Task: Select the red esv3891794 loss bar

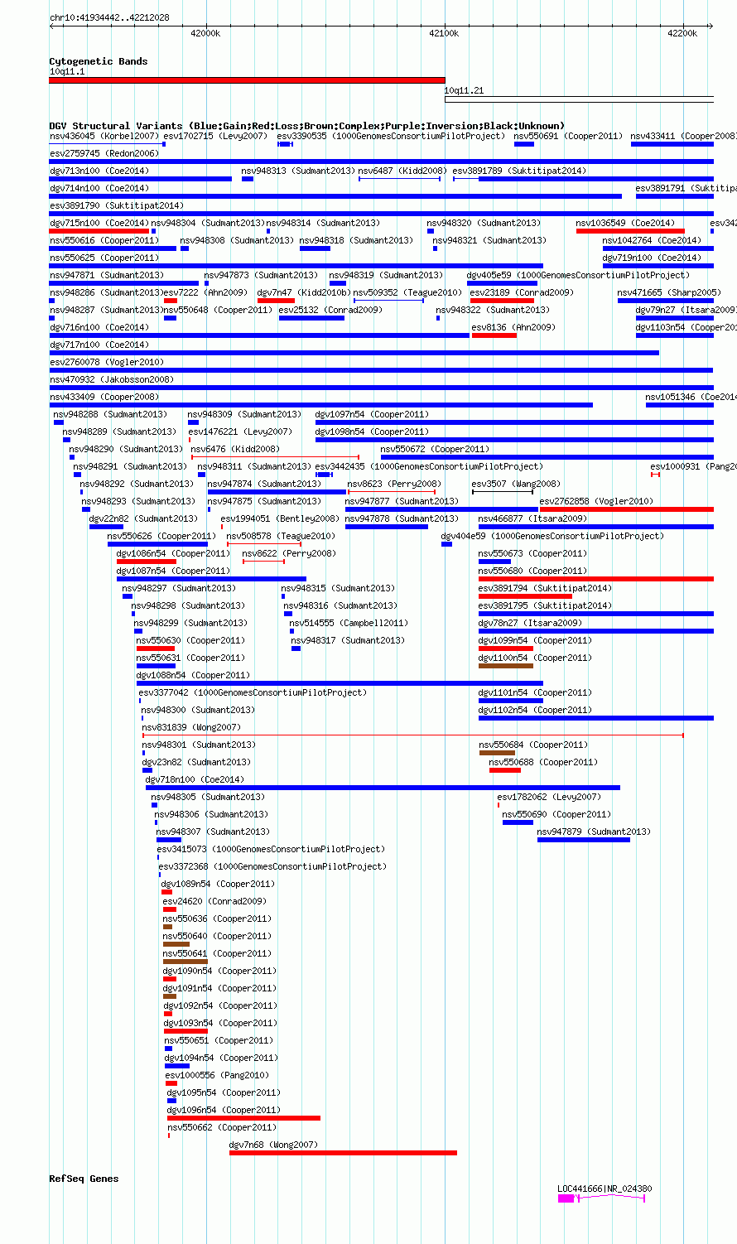Action: (525, 595)
